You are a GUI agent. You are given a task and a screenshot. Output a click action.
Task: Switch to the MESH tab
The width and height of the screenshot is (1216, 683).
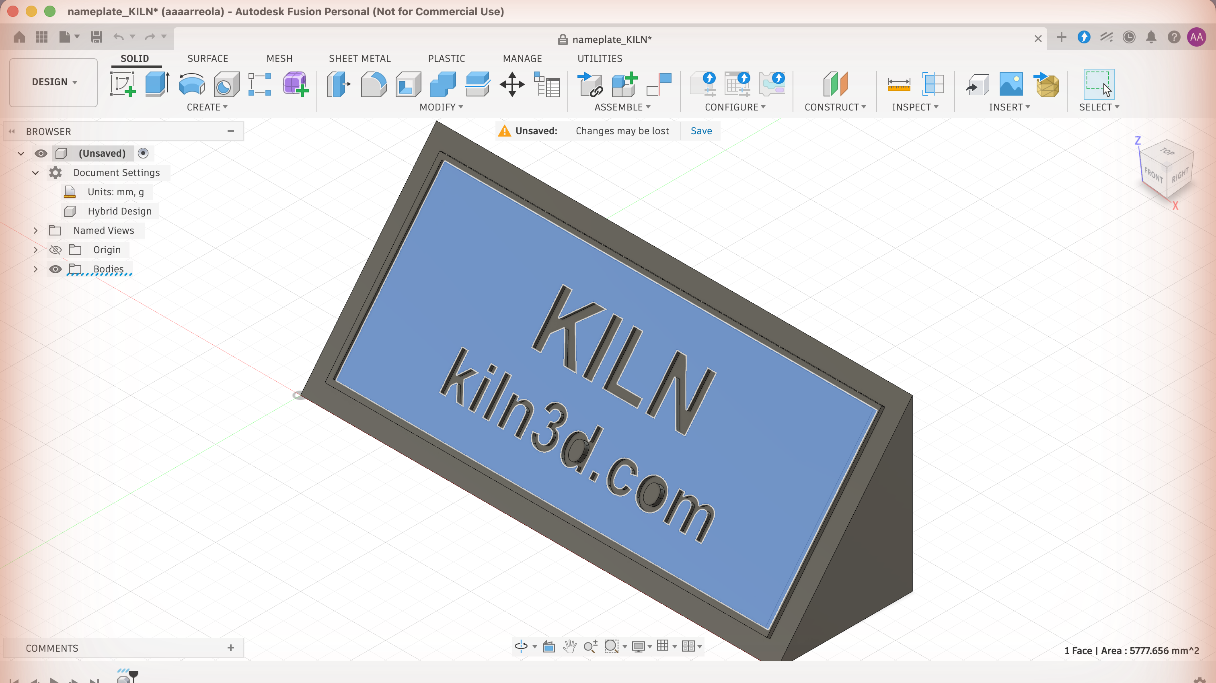pos(279,59)
